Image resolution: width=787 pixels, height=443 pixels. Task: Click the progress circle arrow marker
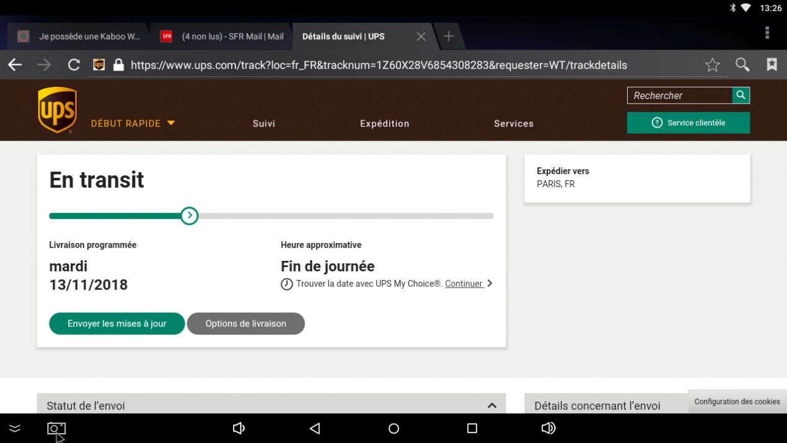point(190,216)
